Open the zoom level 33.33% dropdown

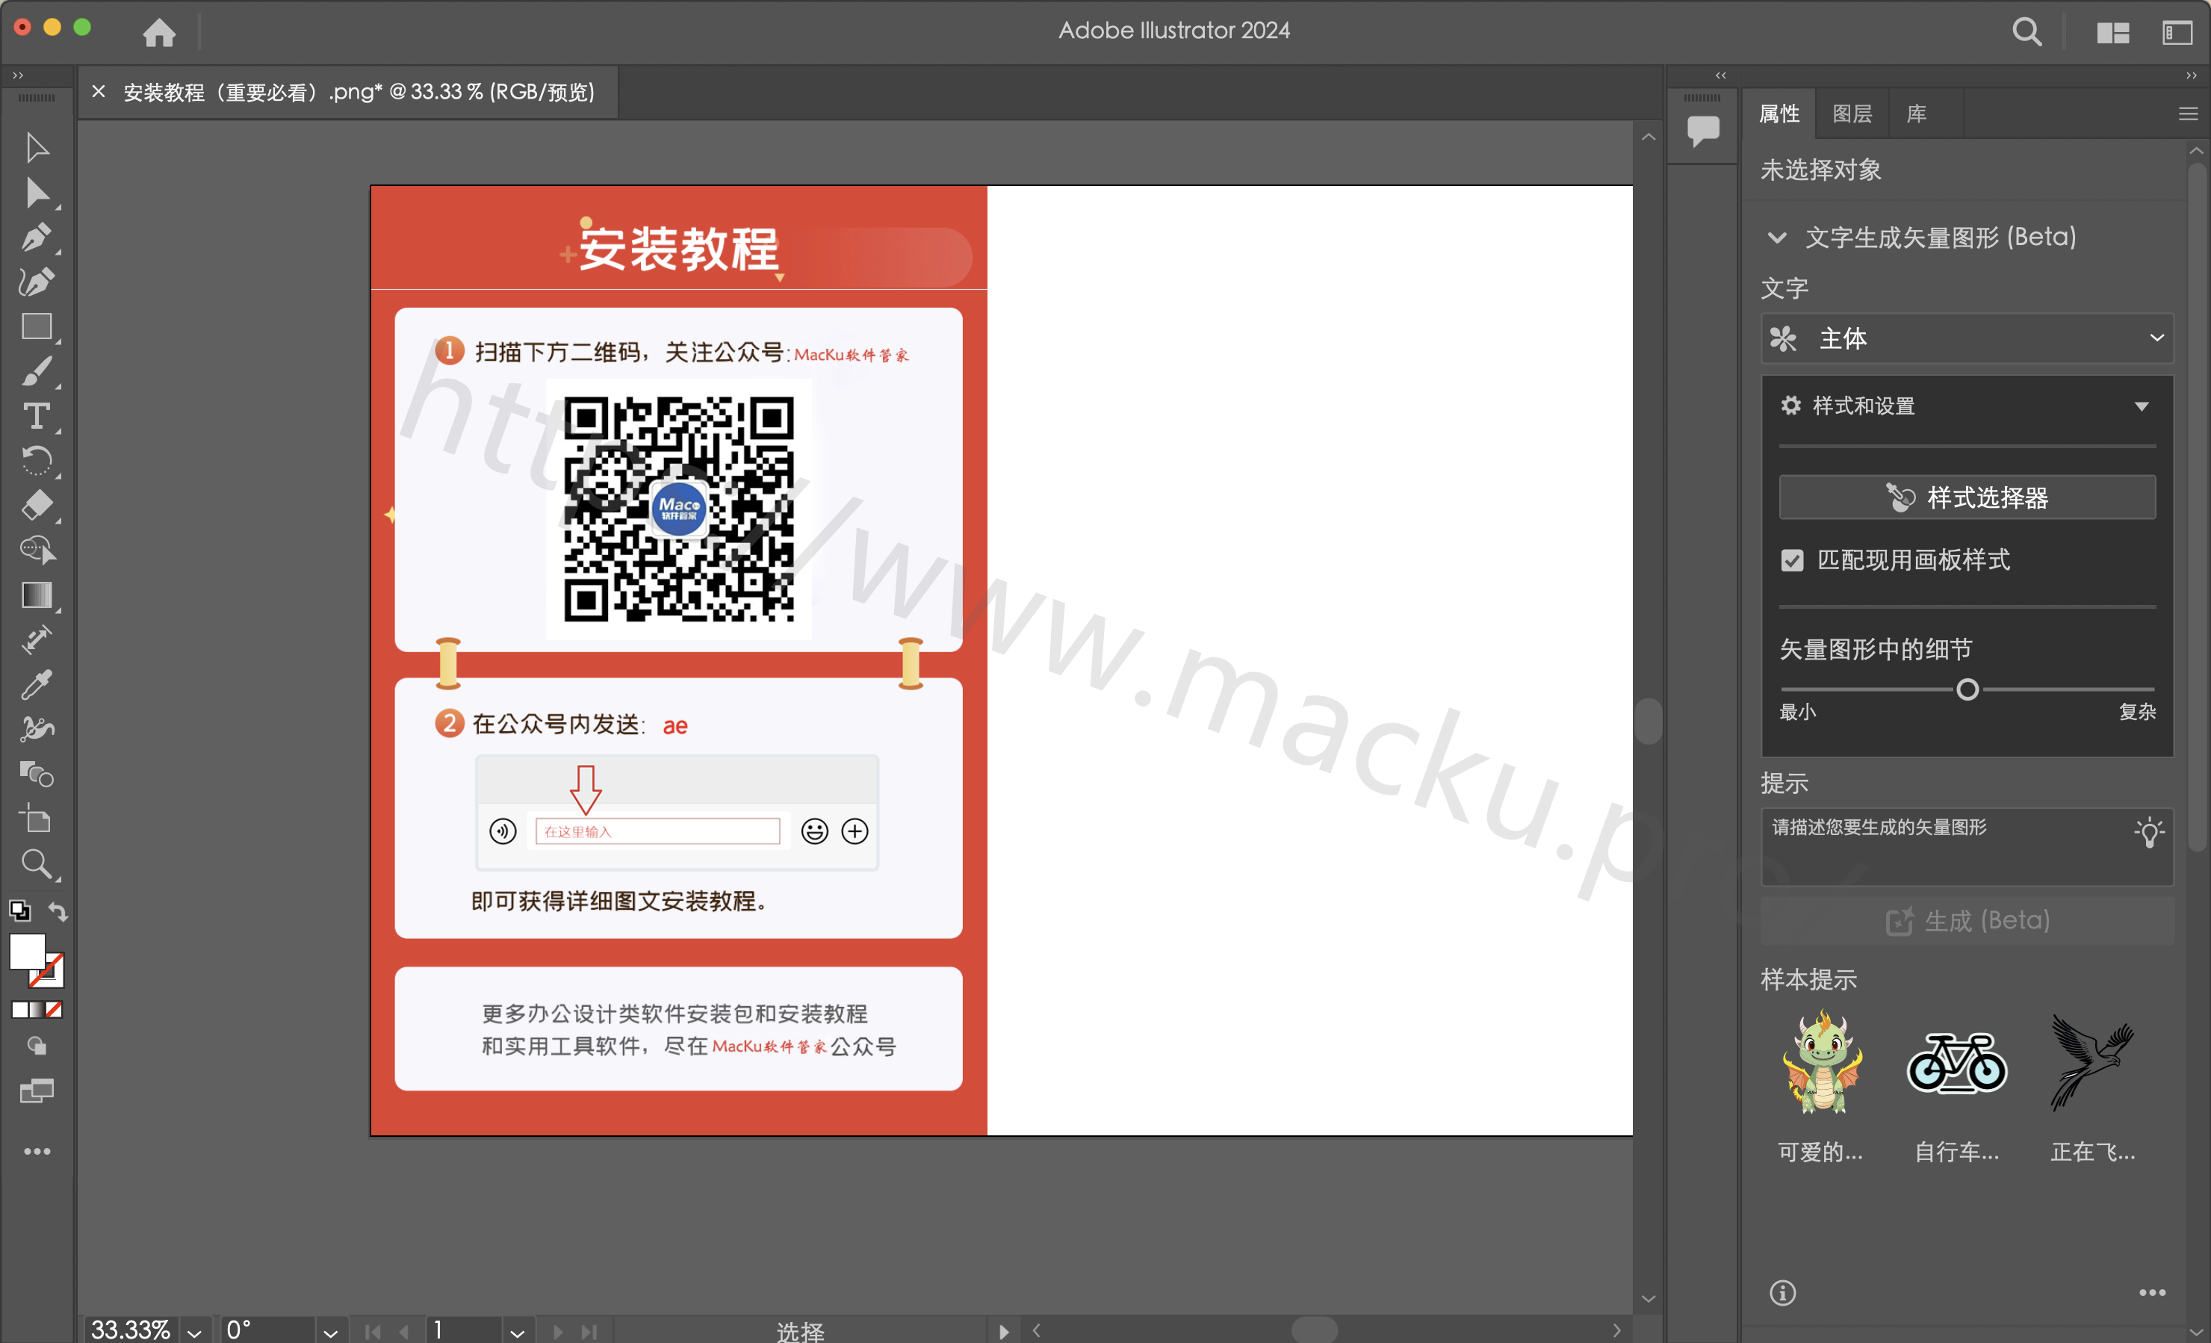195,1333
